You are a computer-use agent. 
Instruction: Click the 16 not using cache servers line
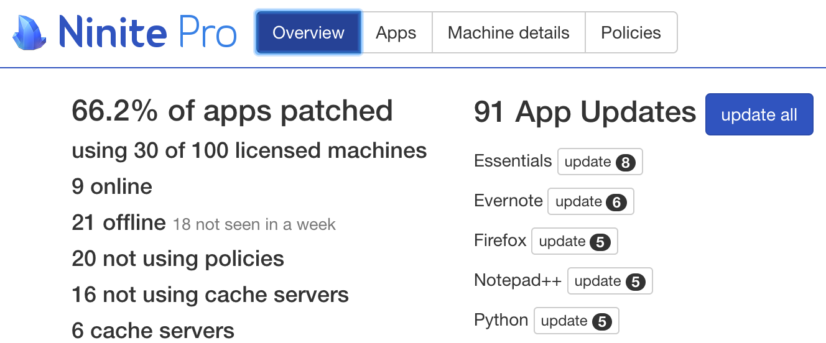coord(210,295)
